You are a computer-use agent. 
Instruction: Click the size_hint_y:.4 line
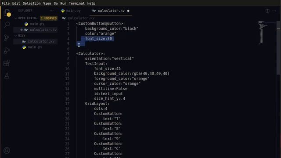(109, 99)
